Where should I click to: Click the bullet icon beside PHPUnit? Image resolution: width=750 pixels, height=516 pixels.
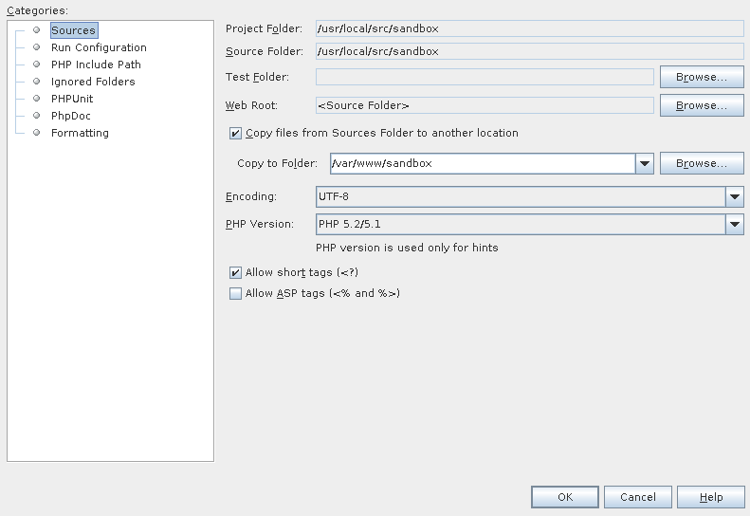[x=36, y=98]
